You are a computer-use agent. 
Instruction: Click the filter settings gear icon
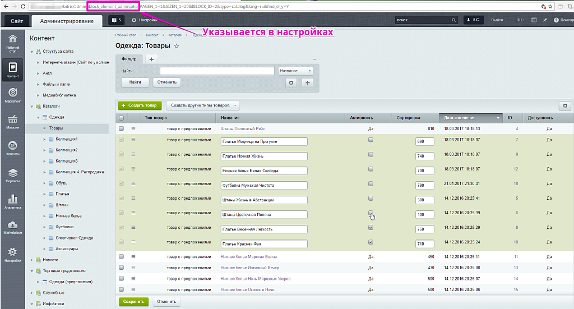tap(290, 82)
